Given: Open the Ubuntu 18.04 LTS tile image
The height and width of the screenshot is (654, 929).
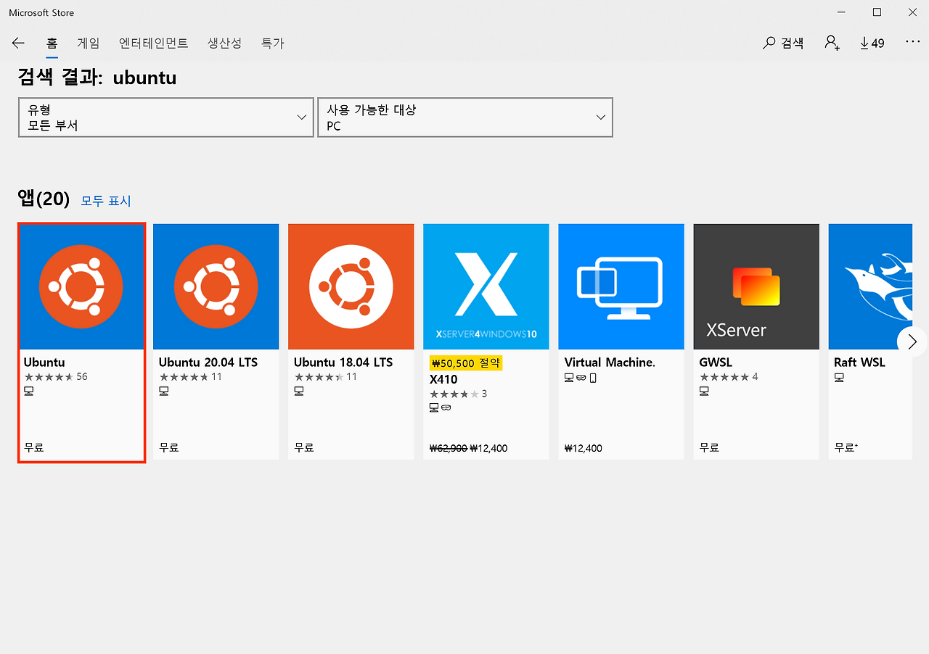Looking at the screenshot, I should click(x=351, y=286).
